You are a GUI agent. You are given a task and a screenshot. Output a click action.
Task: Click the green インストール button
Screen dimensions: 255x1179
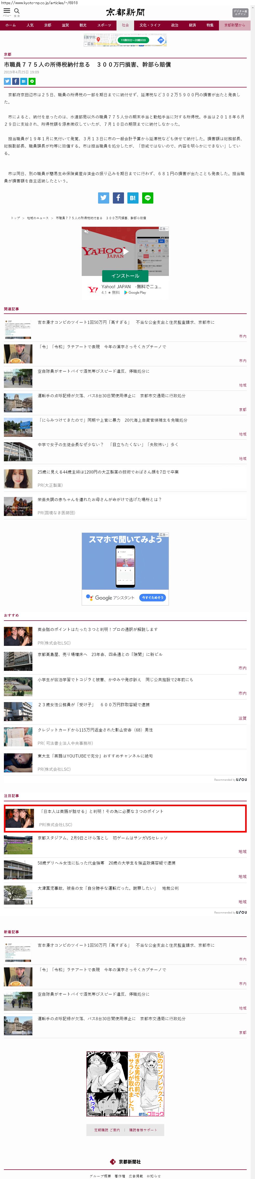click(125, 275)
